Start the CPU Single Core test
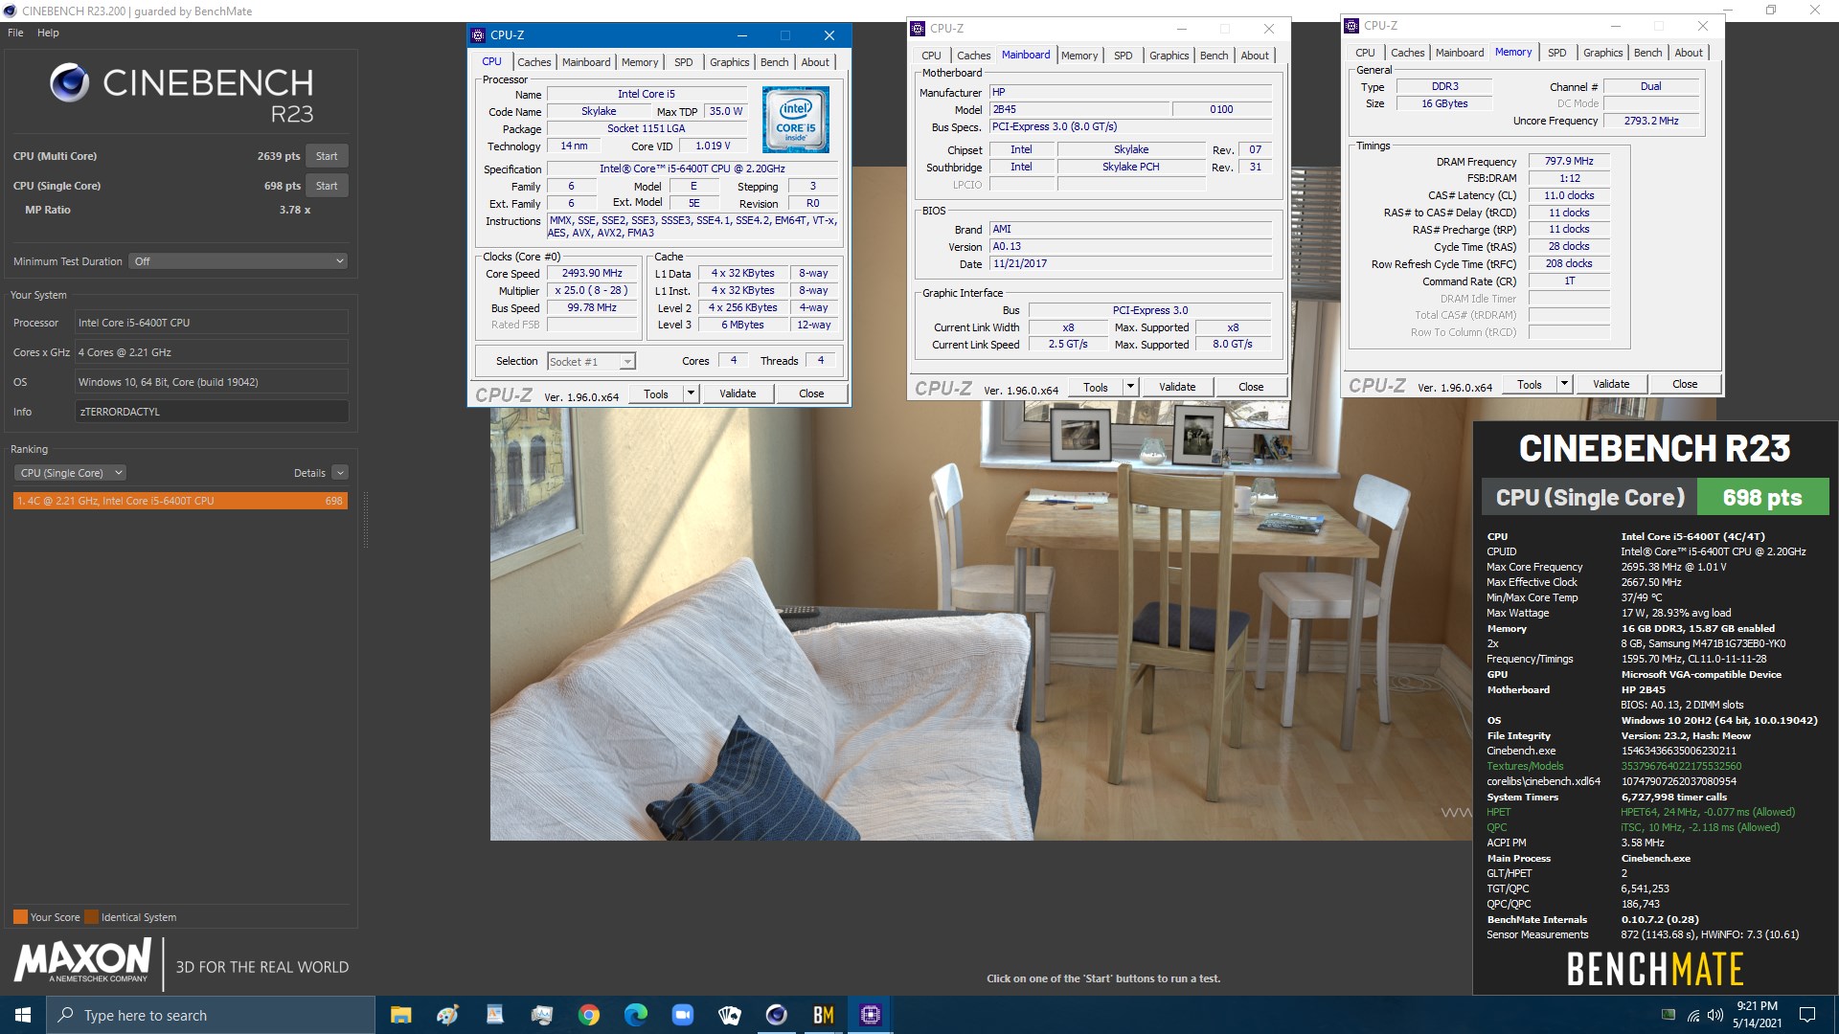The height and width of the screenshot is (1034, 1839). pyautogui.click(x=327, y=186)
